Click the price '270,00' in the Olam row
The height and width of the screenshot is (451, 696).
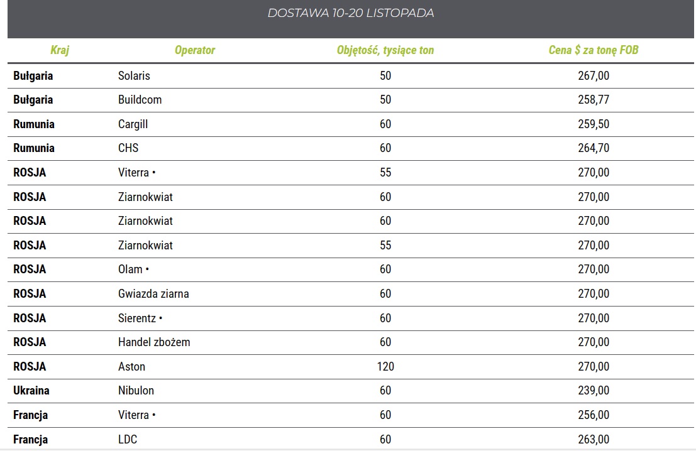coord(594,269)
